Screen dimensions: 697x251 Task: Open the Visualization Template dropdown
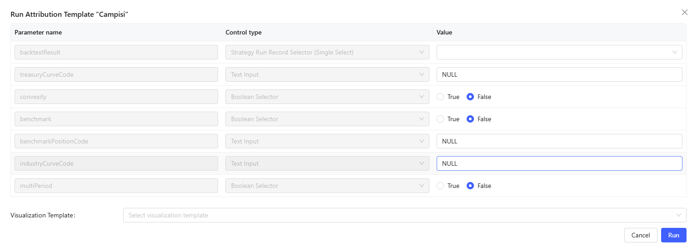400,215
